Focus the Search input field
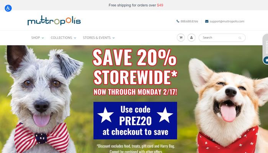 (222, 37)
